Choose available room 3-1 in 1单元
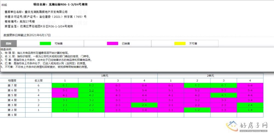This screenshot has width=274, height=133. [65, 100]
